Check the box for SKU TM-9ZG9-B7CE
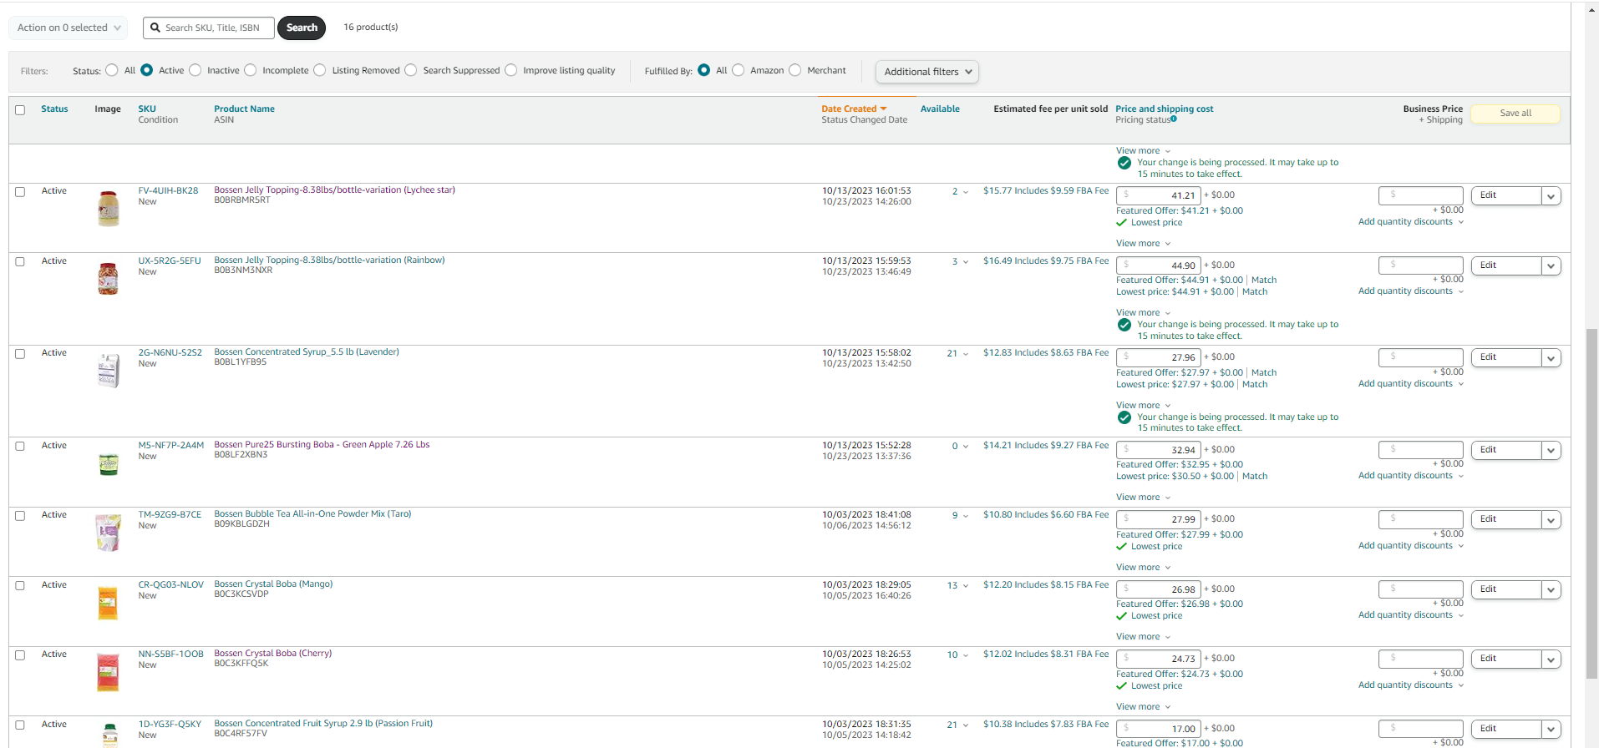 pos(20,516)
